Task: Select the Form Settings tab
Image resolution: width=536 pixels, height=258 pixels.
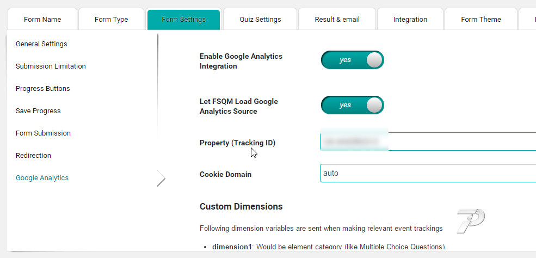Action: pos(183,20)
